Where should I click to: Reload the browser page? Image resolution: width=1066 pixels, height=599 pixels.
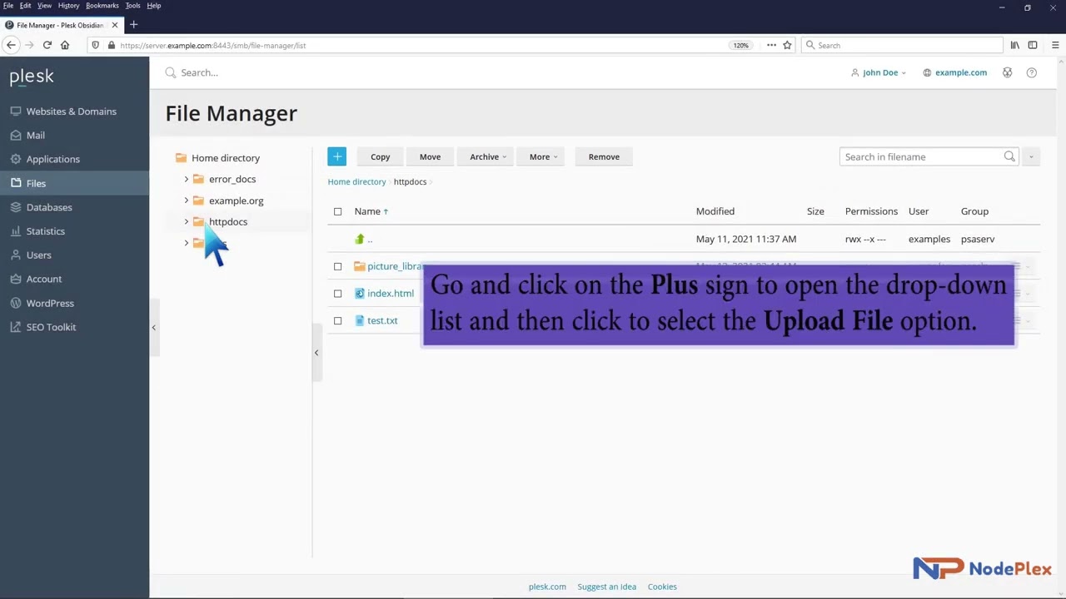click(47, 45)
